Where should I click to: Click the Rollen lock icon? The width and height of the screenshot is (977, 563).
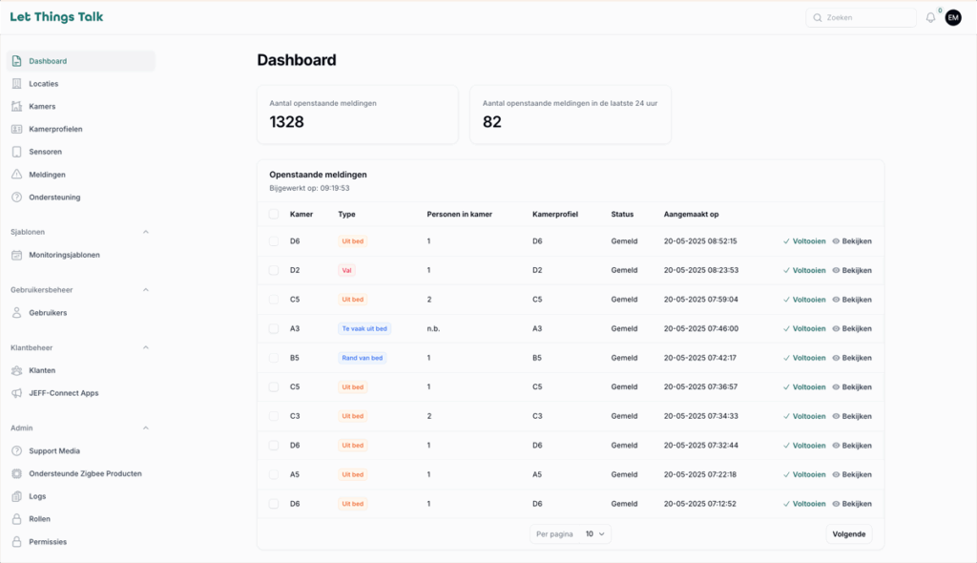tap(17, 519)
